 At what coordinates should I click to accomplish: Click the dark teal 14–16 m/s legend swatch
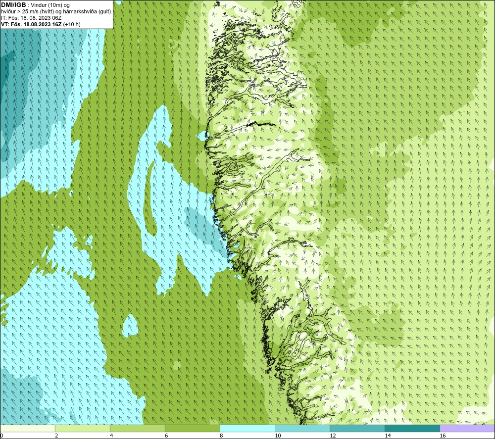pyautogui.click(x=412, y=429)
